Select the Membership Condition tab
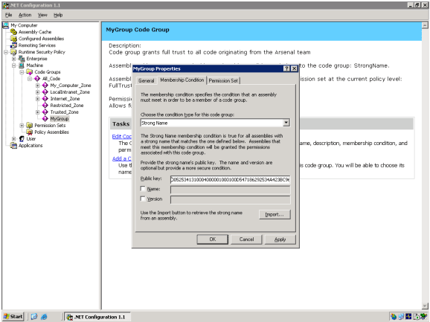This screenshot has height=322, width=430. pos(182,80)
